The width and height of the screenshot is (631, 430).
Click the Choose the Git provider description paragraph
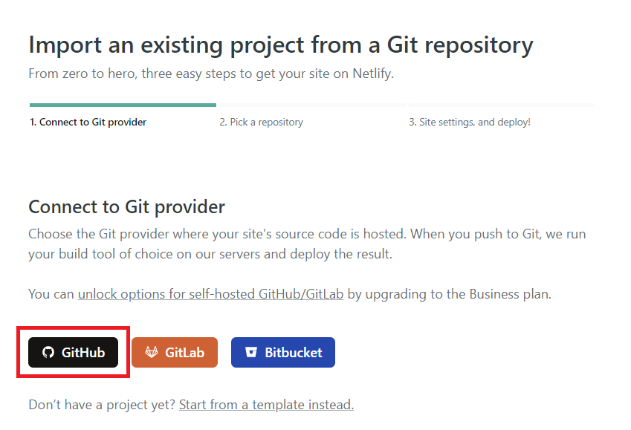[307, 244]
